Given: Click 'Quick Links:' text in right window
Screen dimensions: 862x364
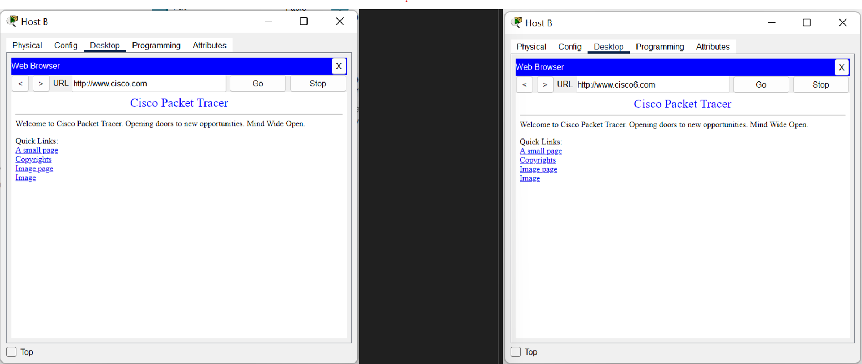Looking at the screenshot, I should (x=541, y=142).
